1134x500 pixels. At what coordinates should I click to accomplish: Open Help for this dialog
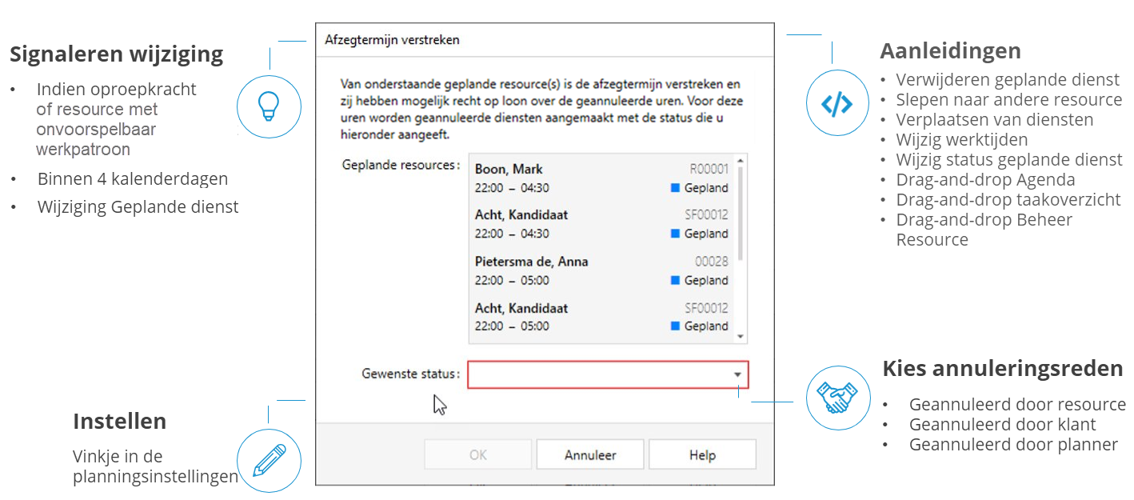(702, 455)
